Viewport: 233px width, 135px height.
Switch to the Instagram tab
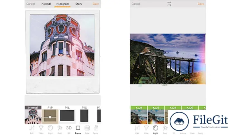(62, 4)
